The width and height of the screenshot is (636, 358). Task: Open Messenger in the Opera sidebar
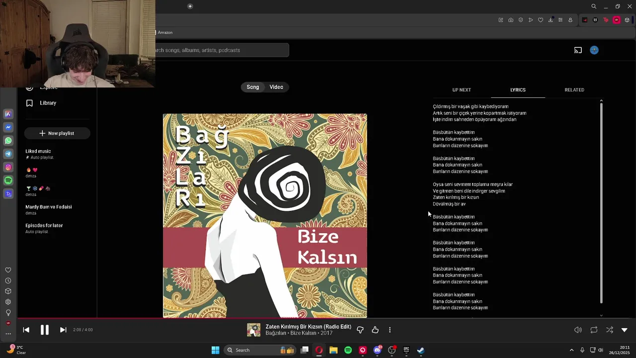pos(8,127)
